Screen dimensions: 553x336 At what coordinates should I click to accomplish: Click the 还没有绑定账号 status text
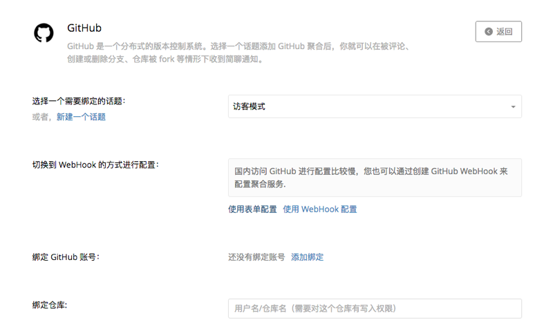(x=256, y=257)
